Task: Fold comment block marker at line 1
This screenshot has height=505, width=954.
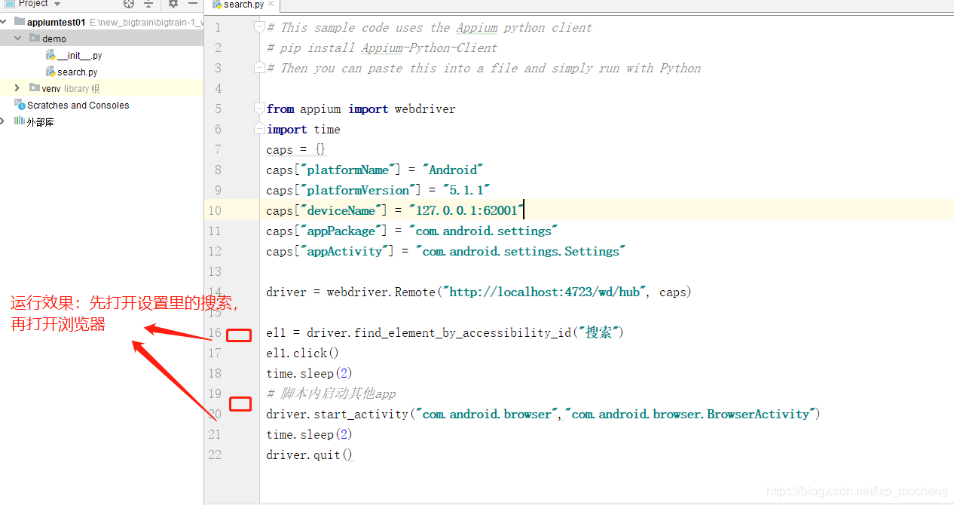Action: 259,27
